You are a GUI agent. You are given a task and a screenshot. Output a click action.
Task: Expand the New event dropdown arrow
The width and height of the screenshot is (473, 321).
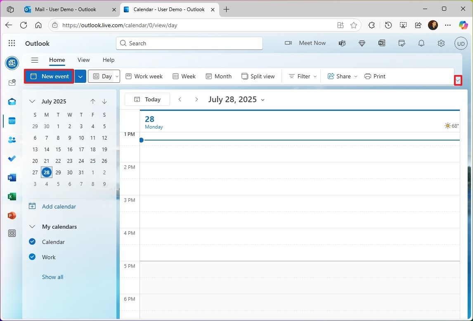pos(80,76)
